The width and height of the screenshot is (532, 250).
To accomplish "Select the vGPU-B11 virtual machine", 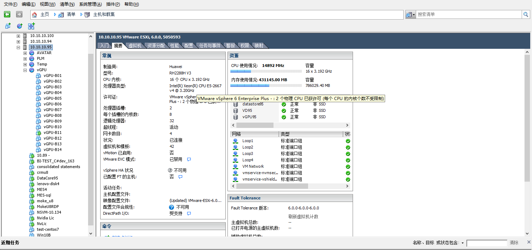I will (52, 132).
